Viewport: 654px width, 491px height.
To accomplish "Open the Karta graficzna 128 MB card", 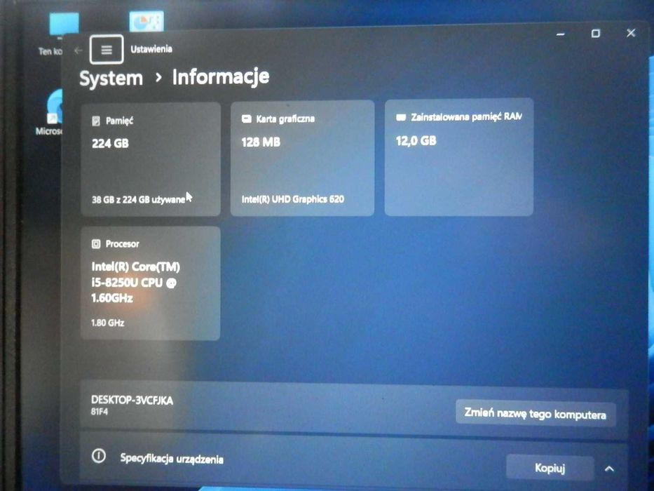I will (302, 159).
